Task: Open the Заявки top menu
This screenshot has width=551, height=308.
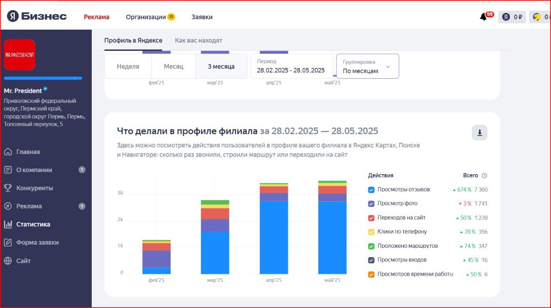Action: point(202,17)
